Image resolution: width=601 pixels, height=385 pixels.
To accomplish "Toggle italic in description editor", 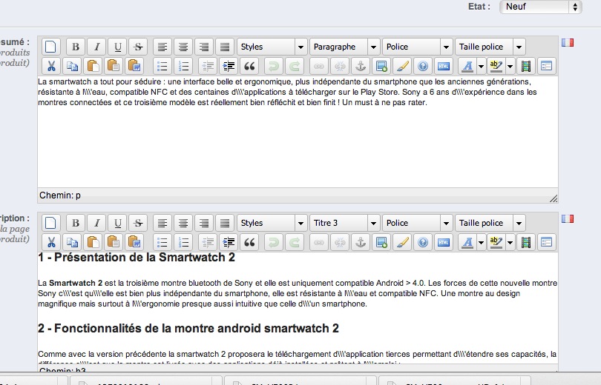I will [96, 223].
